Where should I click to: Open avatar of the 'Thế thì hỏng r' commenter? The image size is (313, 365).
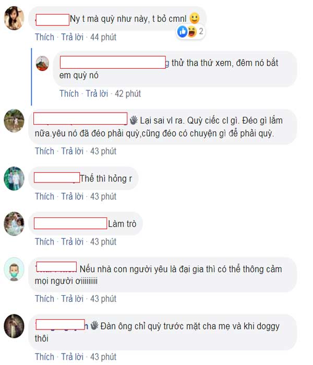[x=14, y=178]
